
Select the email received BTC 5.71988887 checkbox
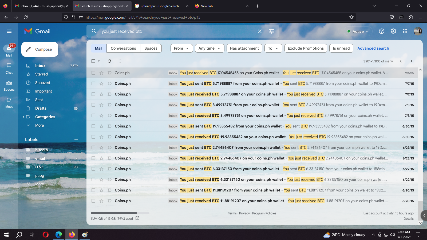(x=93, y=94)
